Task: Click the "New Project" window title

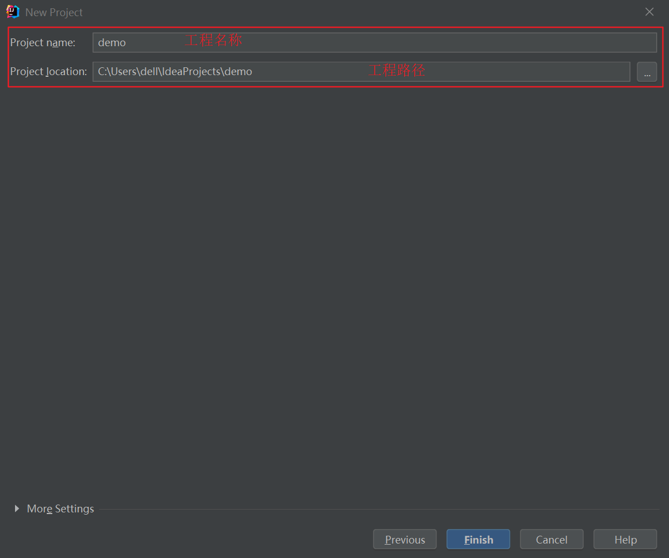Action: (x=54, y=12)
